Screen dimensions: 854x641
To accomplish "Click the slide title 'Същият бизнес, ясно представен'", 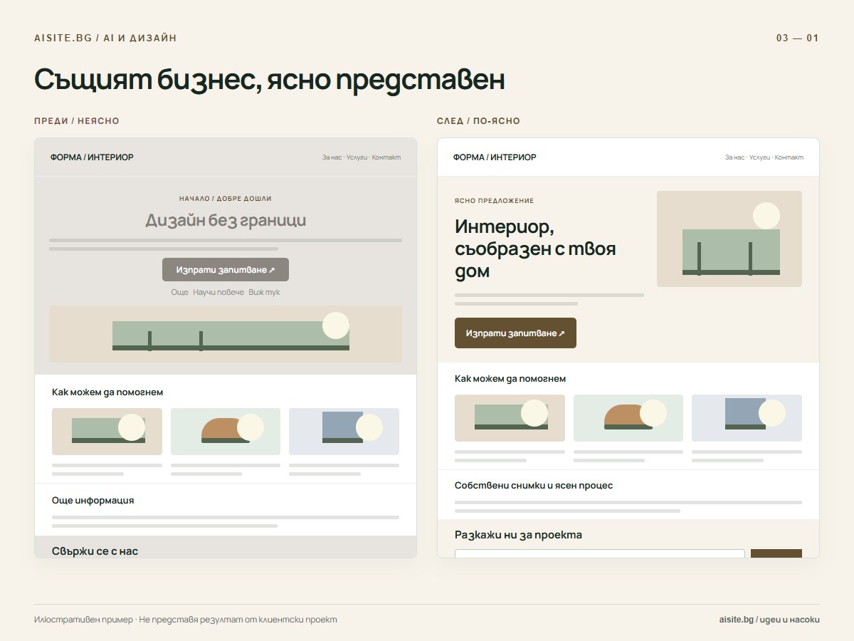I will pyautogui.click(x=270, y=80).
